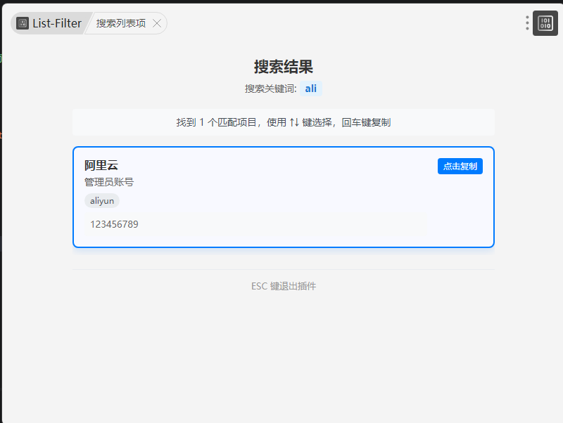
Task: Click the ESC 键退出插件 hint text
Action: click(284, 286)
